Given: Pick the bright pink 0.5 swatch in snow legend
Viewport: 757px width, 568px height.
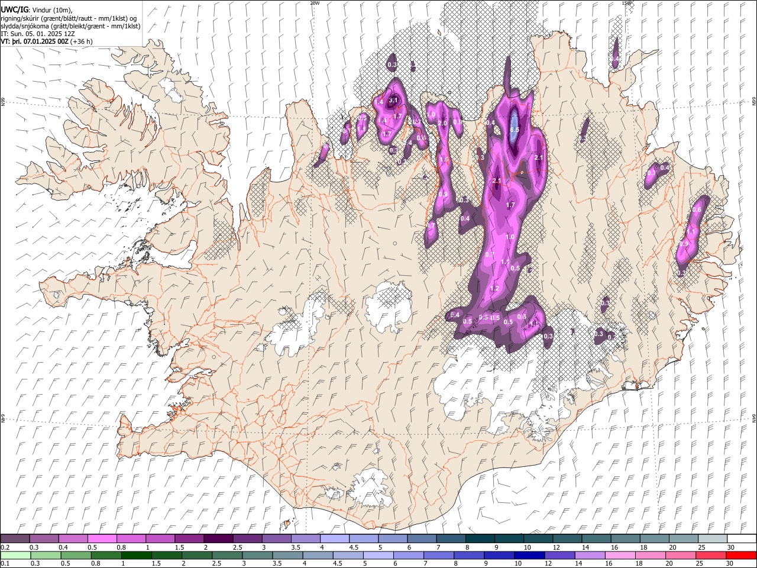Looking at the screenshot, I should click(102, 539).
